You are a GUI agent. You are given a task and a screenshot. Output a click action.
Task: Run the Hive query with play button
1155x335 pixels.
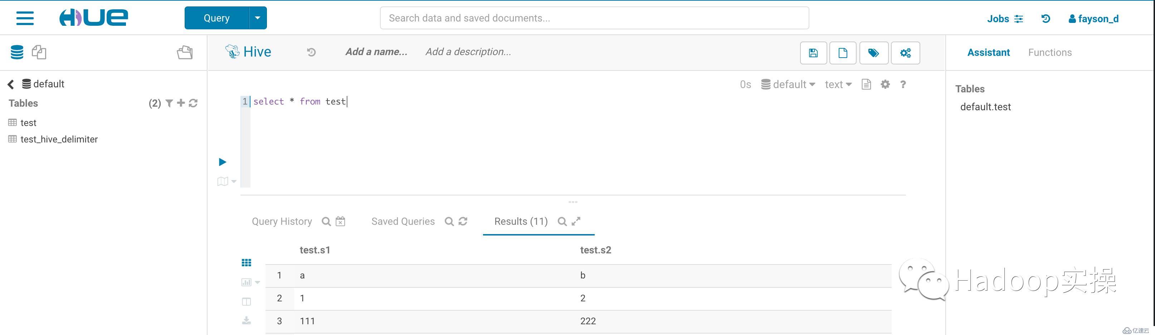[223, 162]
